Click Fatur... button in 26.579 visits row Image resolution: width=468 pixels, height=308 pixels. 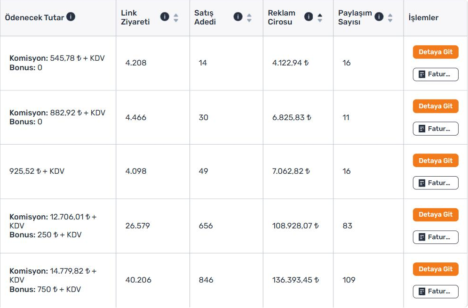(x=436, y=237)
